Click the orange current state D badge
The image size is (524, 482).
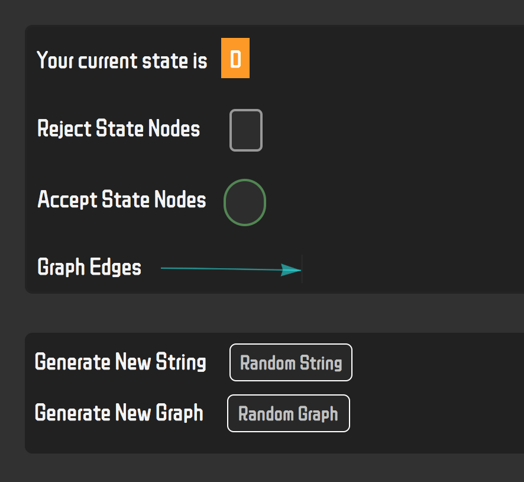[x=235, y=58]
